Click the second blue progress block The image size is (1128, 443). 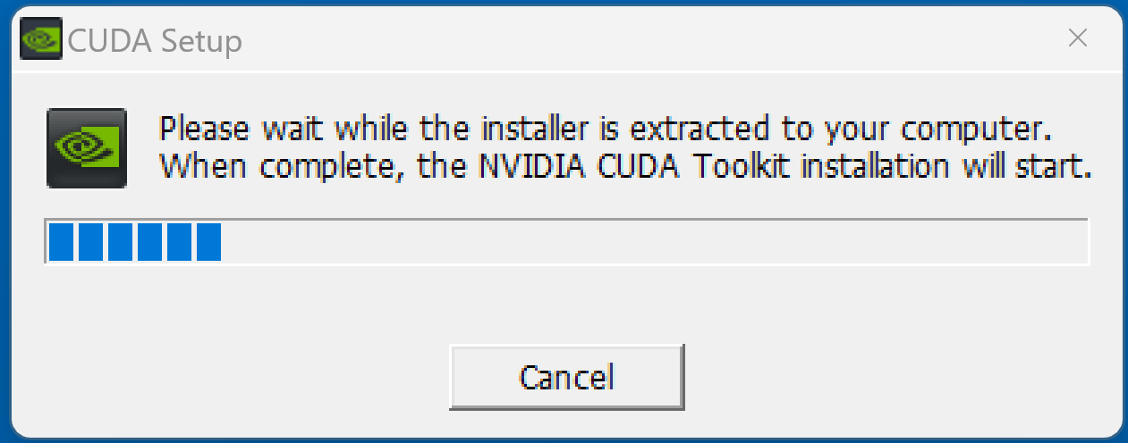pyautogui.click(x=90, y=242)
